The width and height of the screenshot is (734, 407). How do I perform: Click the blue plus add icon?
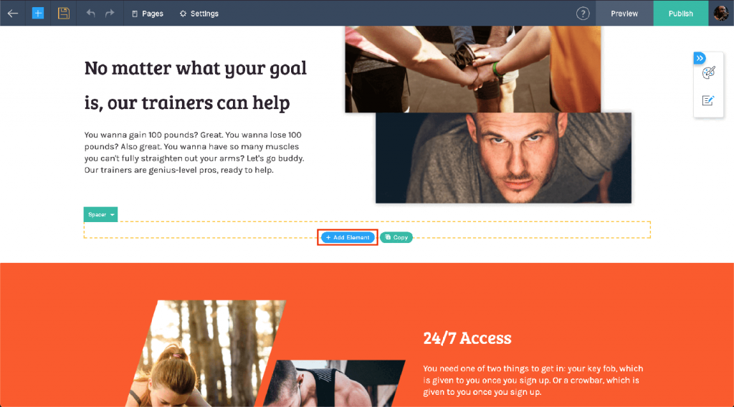38,13
